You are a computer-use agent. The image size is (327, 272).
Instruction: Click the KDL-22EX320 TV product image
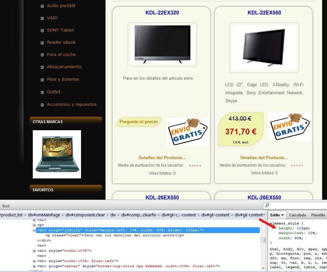coord(162,44)
